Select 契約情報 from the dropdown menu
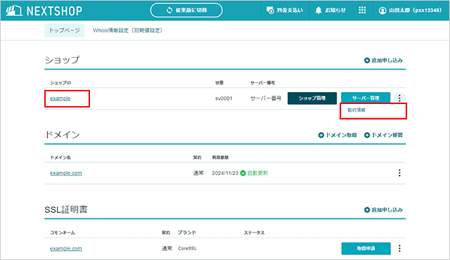 click(x=373, y=110)
